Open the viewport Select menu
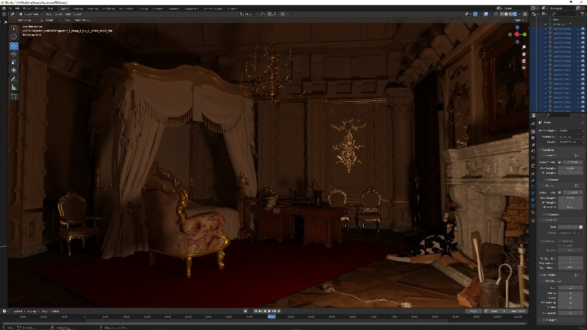 click(x=58, y=14)
